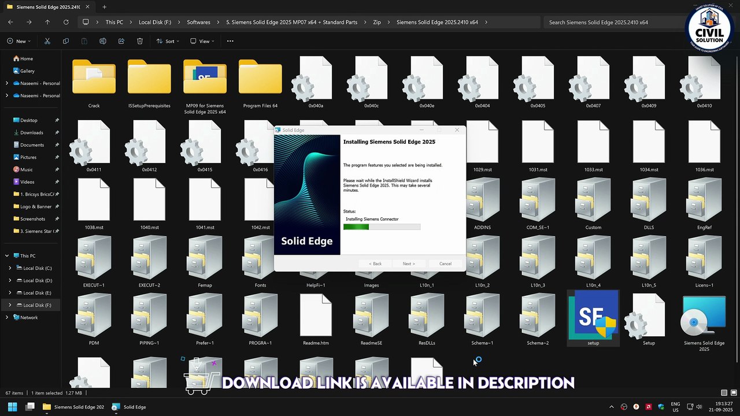The image size is (740, 416).
Task: Select the DLLS cabinet file
Action: point(649,203)
